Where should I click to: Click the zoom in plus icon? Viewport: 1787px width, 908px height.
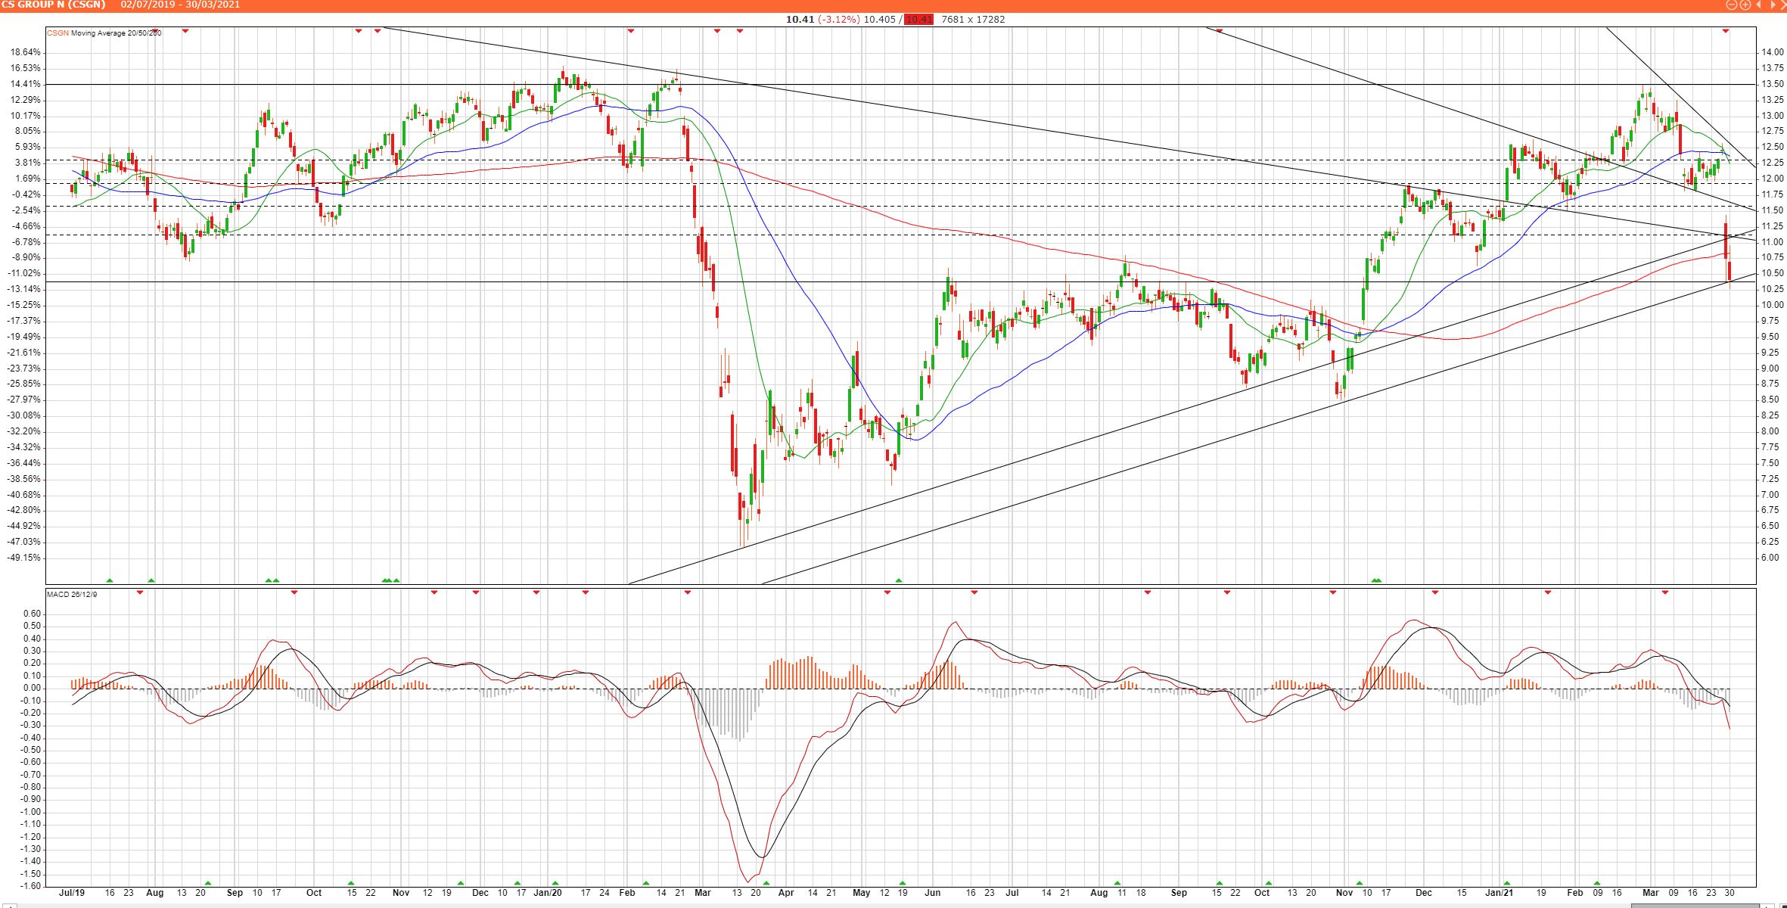coord(1745,5)
